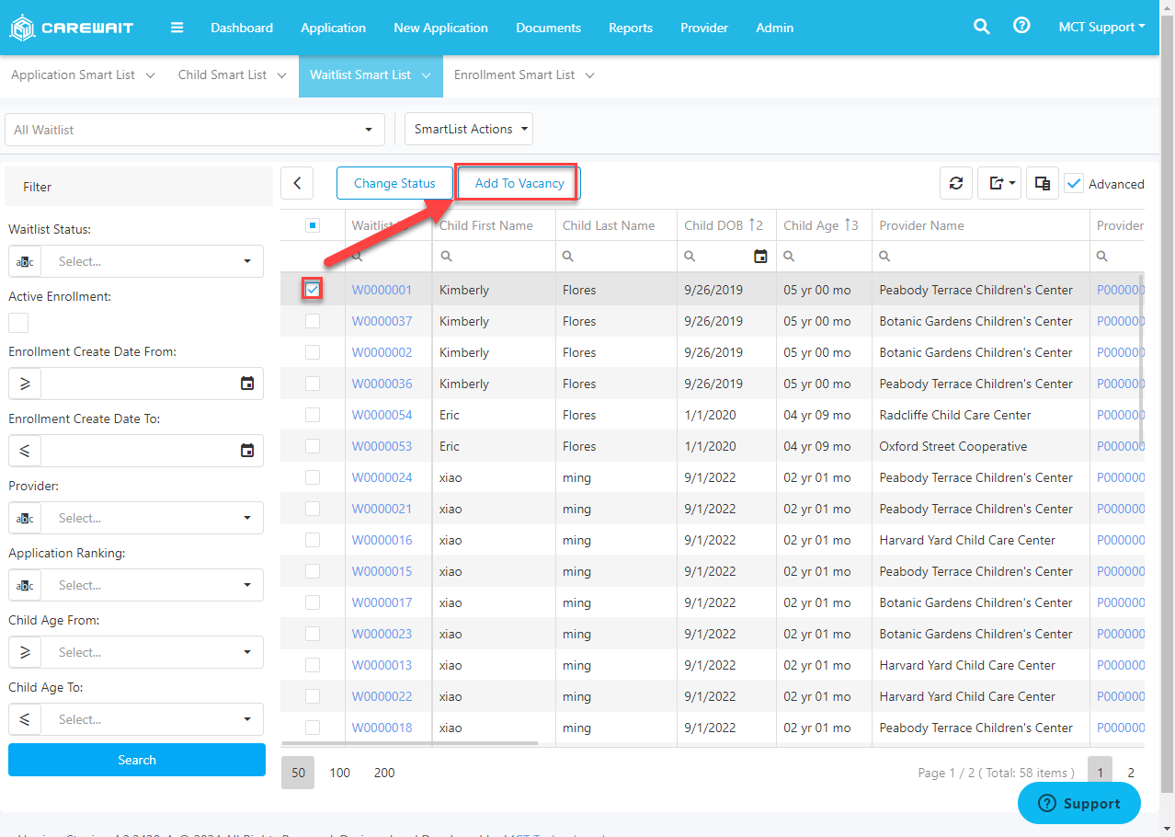Refresh the waitlist grid

956,183
